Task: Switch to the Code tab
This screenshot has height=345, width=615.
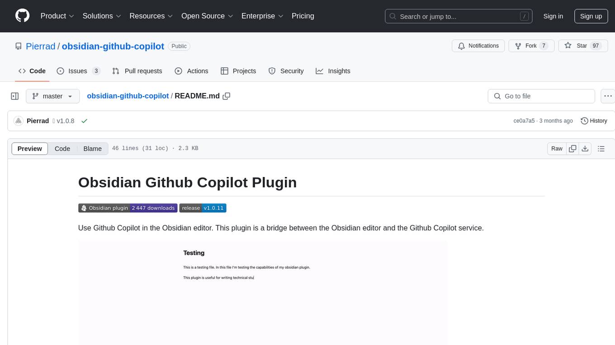Action: click(32, 71)
